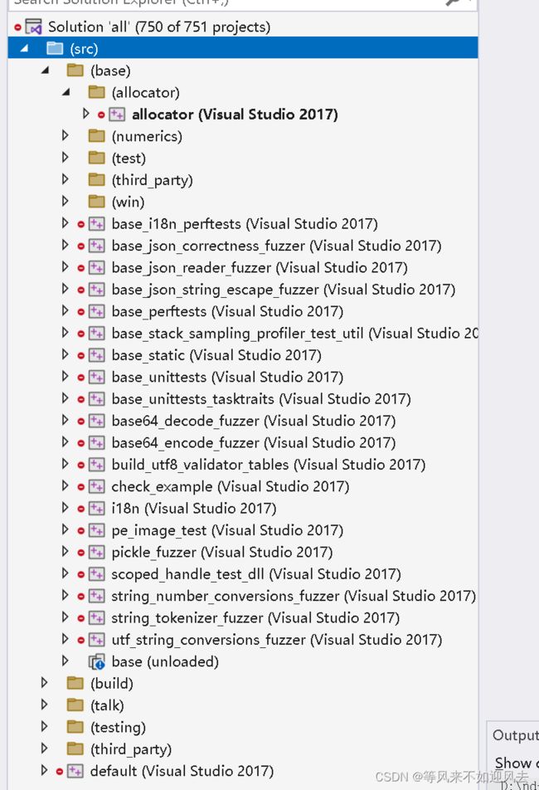Screen dimensions: 539x790
Task: Select string_number_conversions_fuzzer project row
Action: coord(243,596)
